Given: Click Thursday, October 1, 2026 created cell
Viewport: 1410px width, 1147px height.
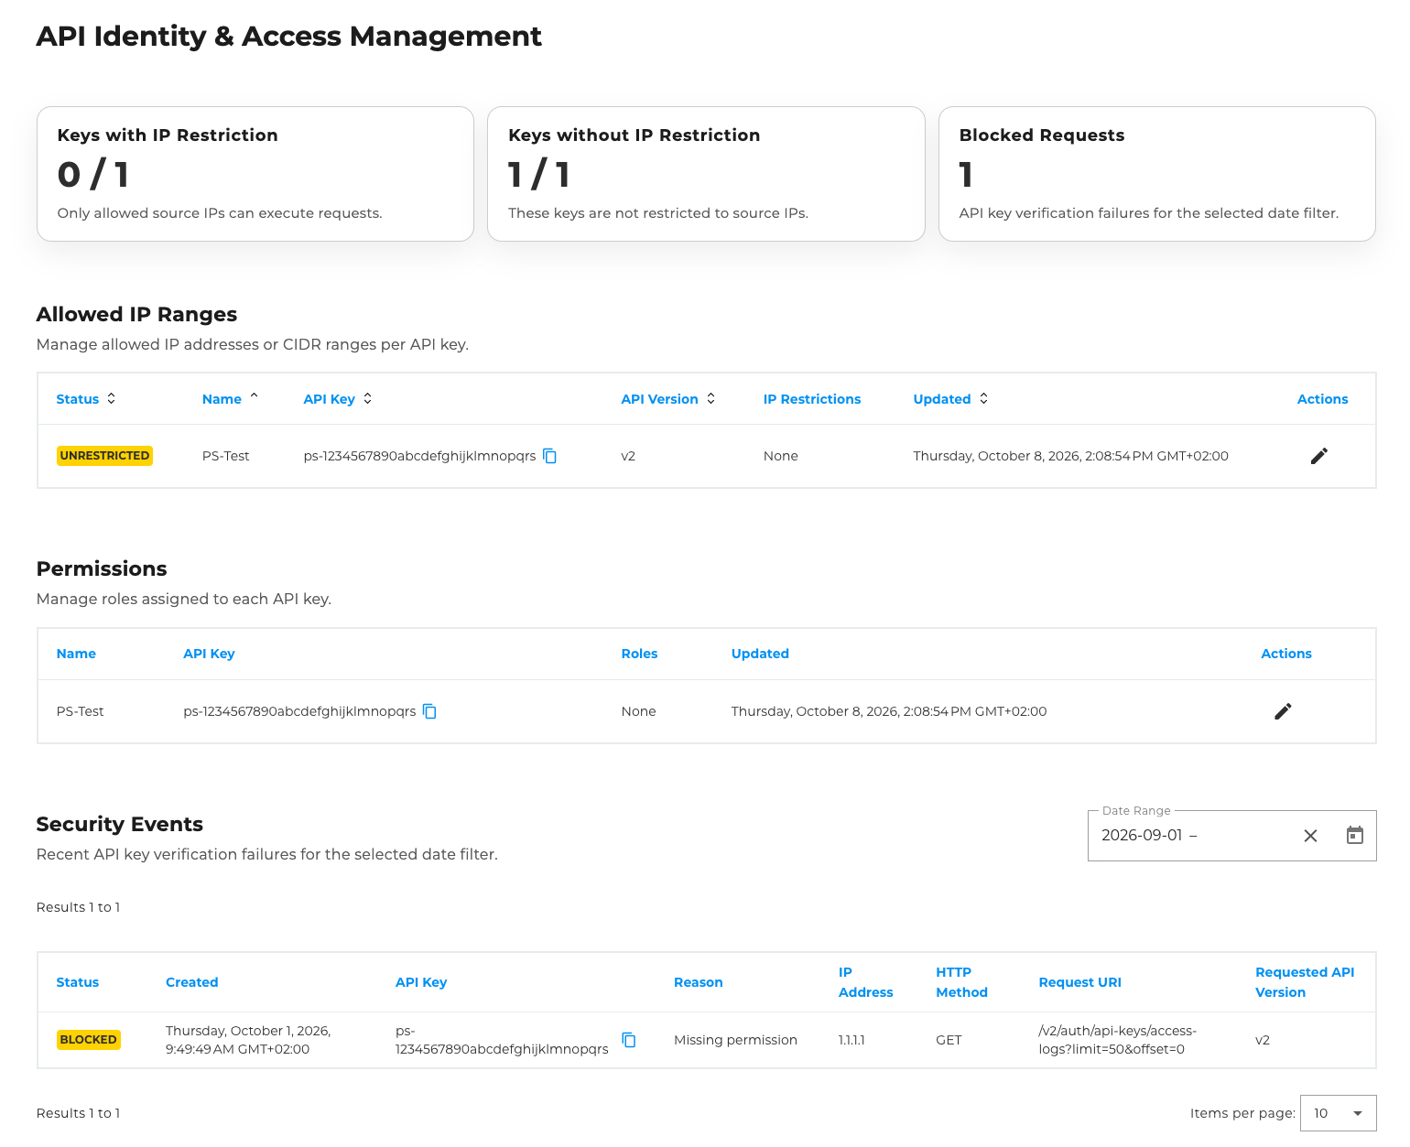Looking at the screenshot, I should (x=248, y=1040).
